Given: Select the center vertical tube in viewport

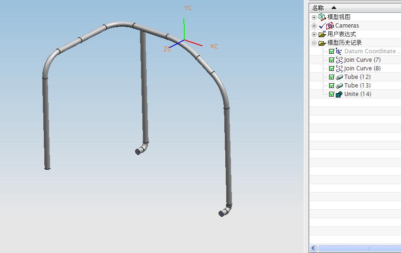Looking at the screenshot, I should 144,87.
